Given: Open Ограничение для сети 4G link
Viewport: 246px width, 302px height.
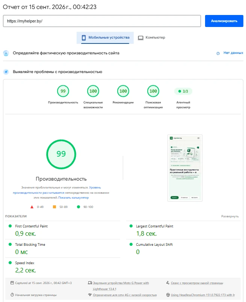Looking at the screenshot, I should coord(125,295).
